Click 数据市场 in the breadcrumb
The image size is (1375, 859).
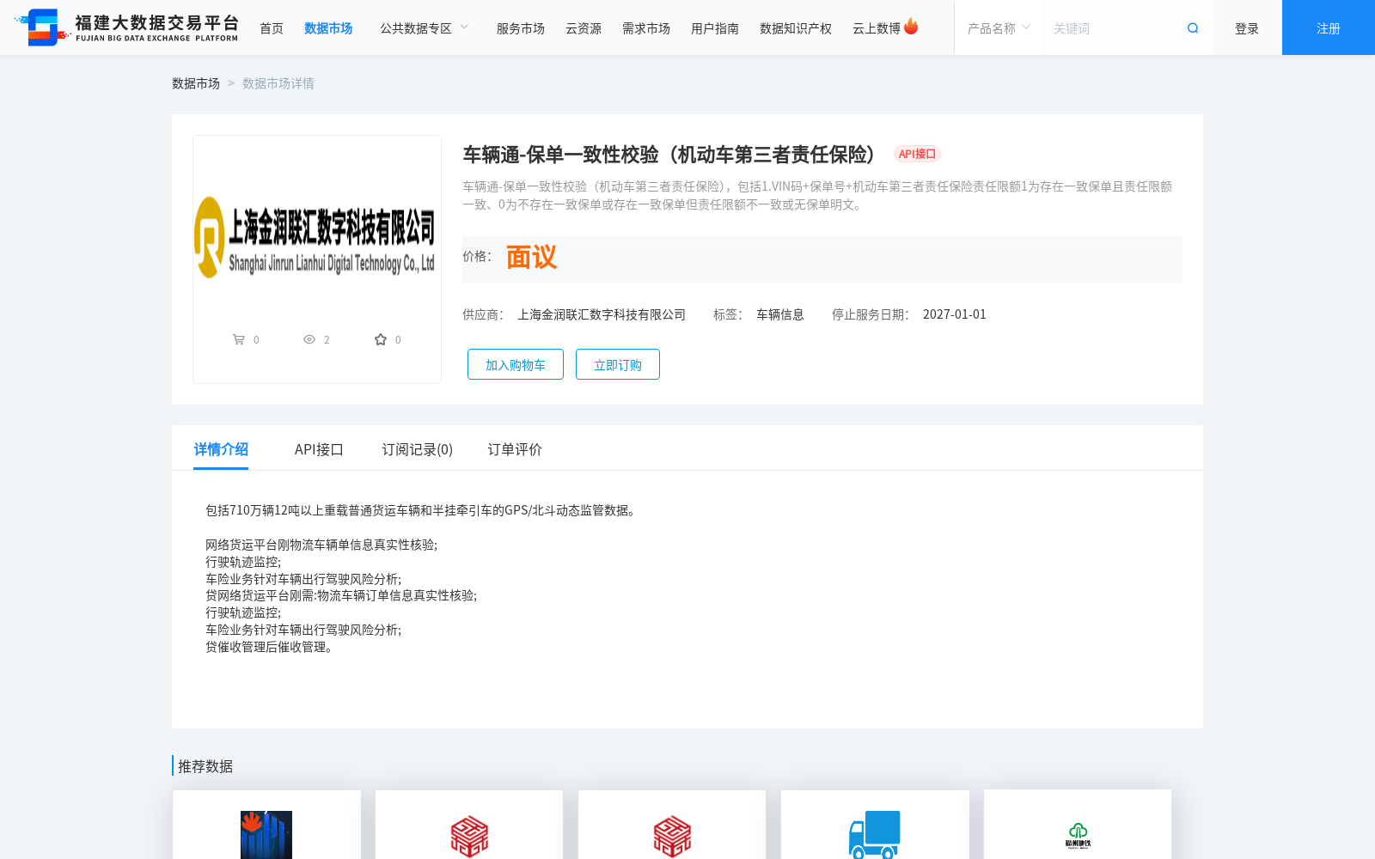pos(196,83)
